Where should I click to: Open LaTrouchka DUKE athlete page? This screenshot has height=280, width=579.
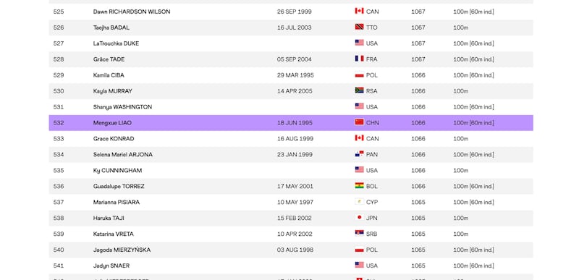coord(116,43)
